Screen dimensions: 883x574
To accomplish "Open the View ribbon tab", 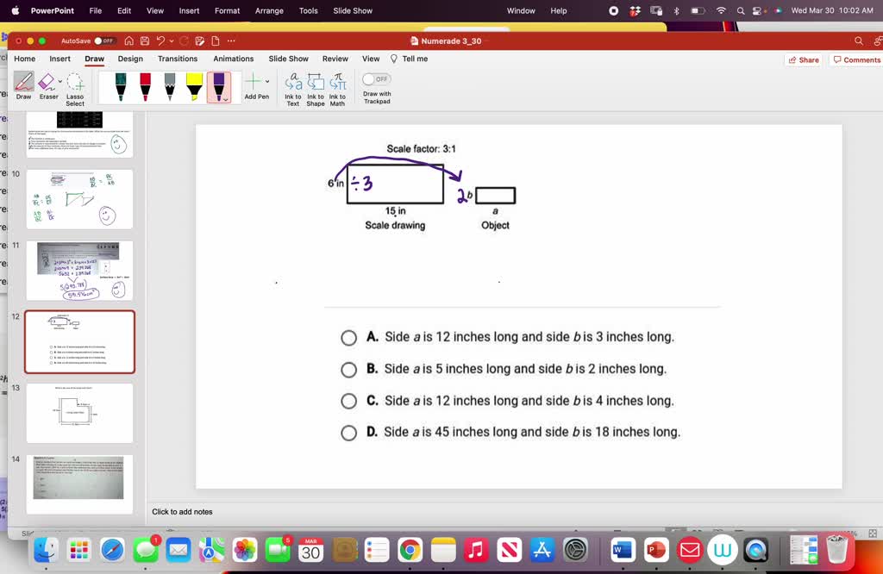I will tap(371, 59).
